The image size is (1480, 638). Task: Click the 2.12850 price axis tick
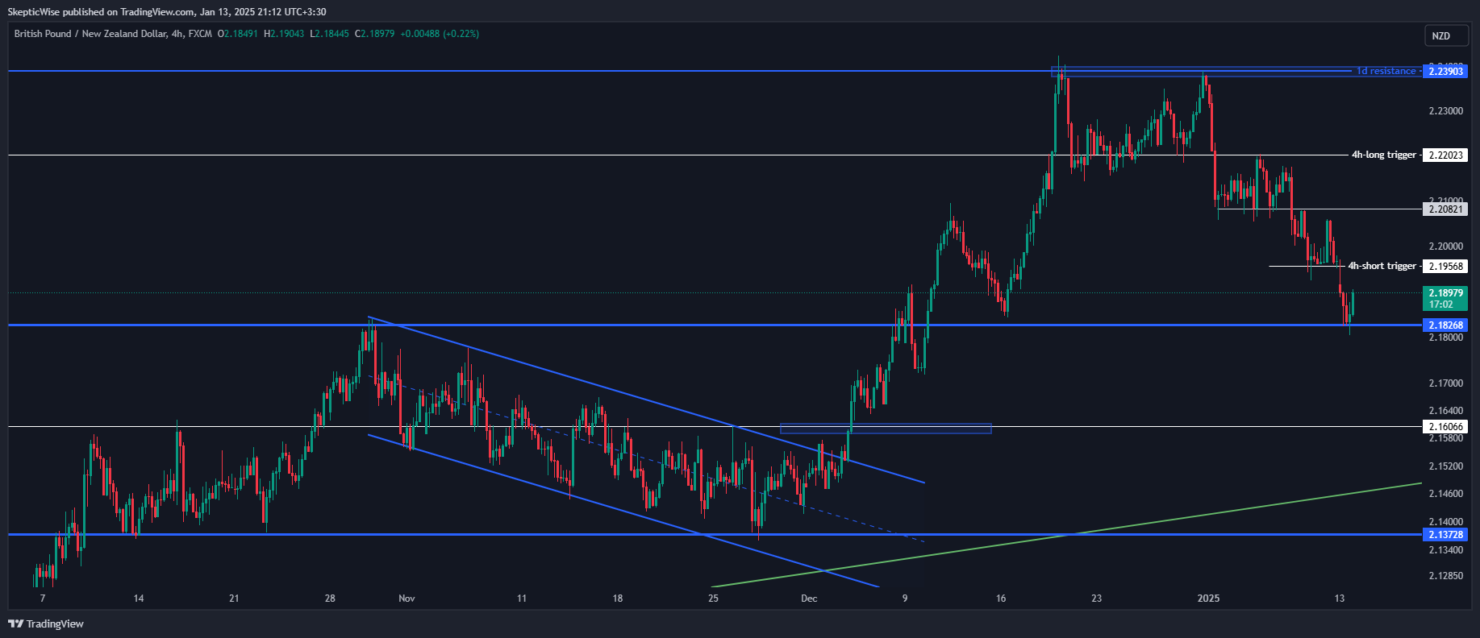1445,576
